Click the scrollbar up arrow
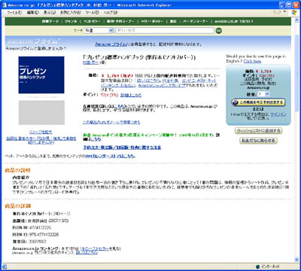Image resolution: width=301 pixels, height=271 pixels. tap(296, 20)
